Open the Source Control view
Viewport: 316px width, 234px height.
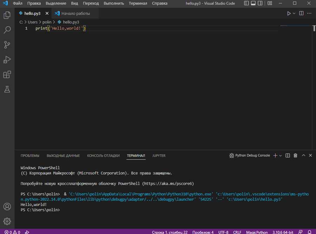[7, 45]
